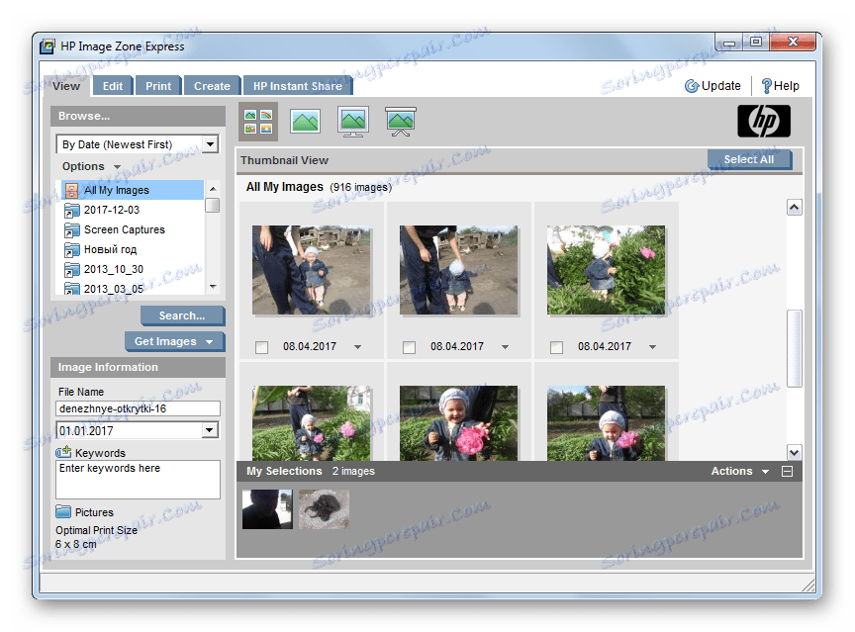Select All My Images in folder list
The image size is (855, 632).
(x=133, y=190)
